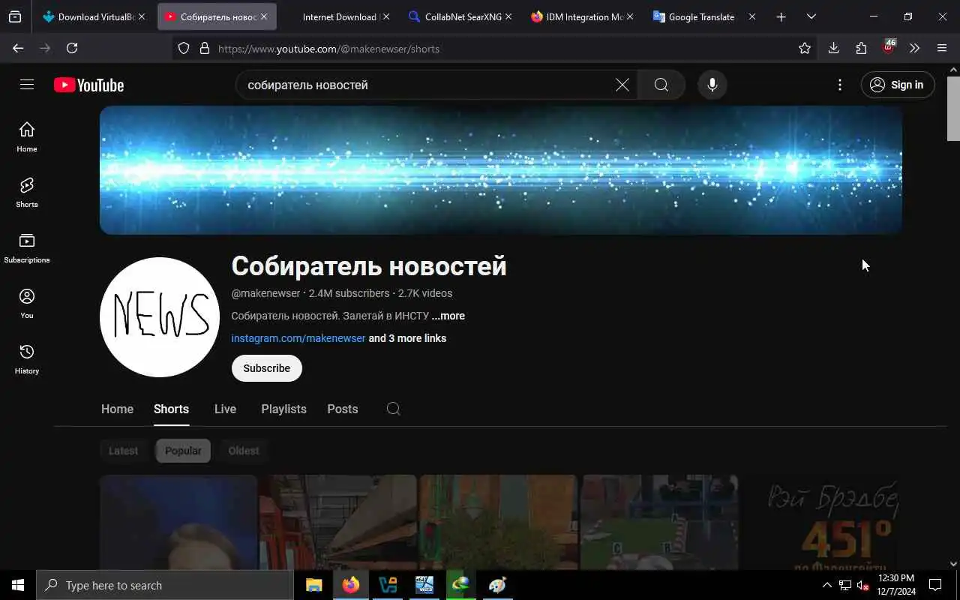The image size is (960, 600).
Task: Open Home in the sidebar
Action: [x=27, y=136]
